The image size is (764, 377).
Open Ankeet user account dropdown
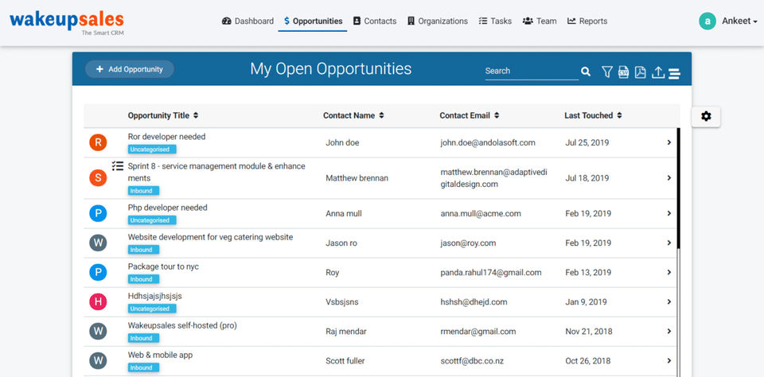tap(728, 21)
